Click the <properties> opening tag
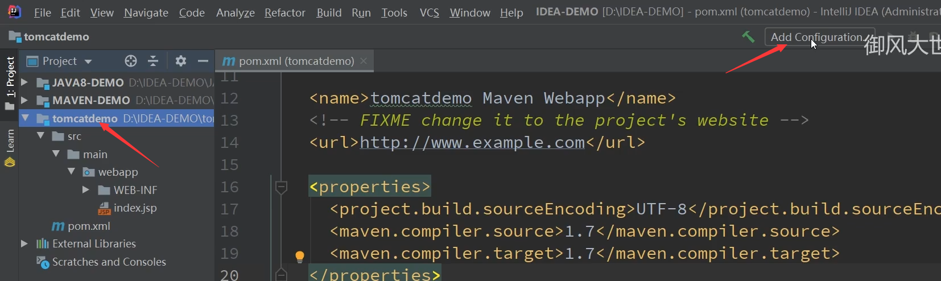 [x=370, y=187]
